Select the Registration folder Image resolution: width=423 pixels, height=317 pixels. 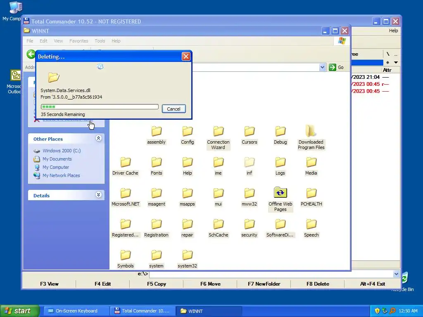156,228
